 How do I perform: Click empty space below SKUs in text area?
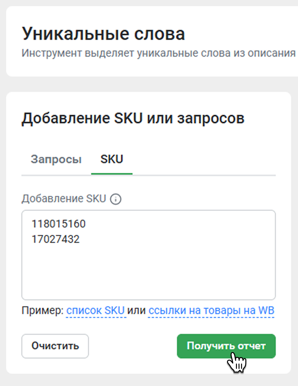[148, 276]
